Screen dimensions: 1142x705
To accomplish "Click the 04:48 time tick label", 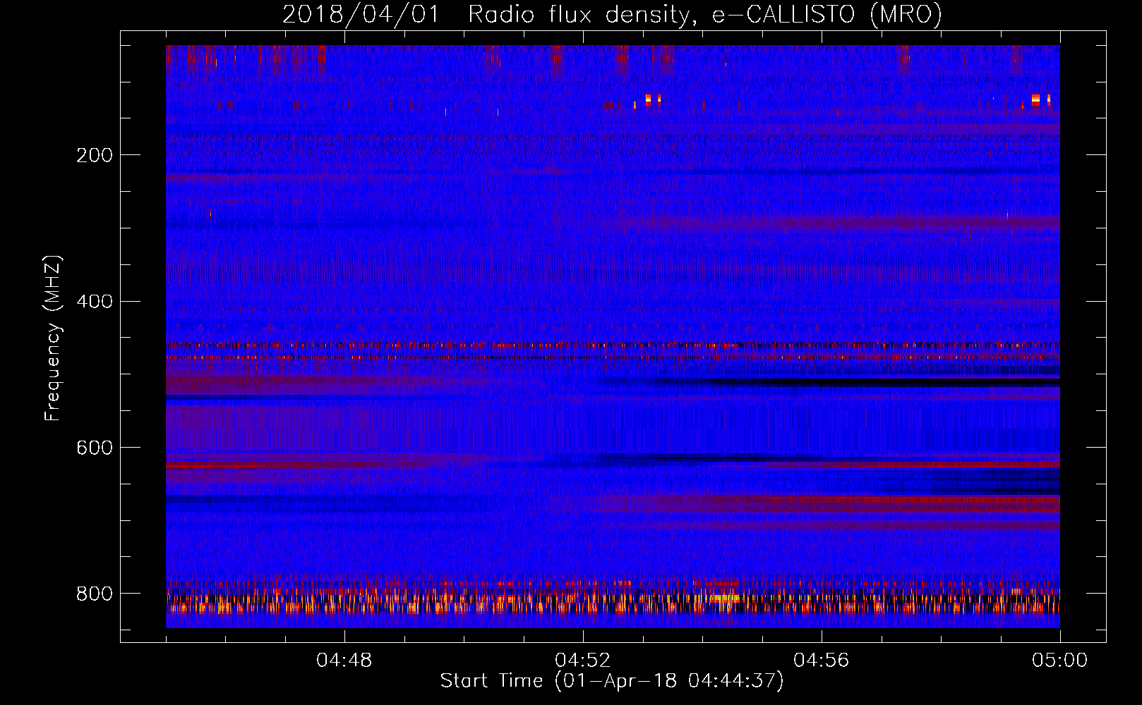I will coord(344,661).
